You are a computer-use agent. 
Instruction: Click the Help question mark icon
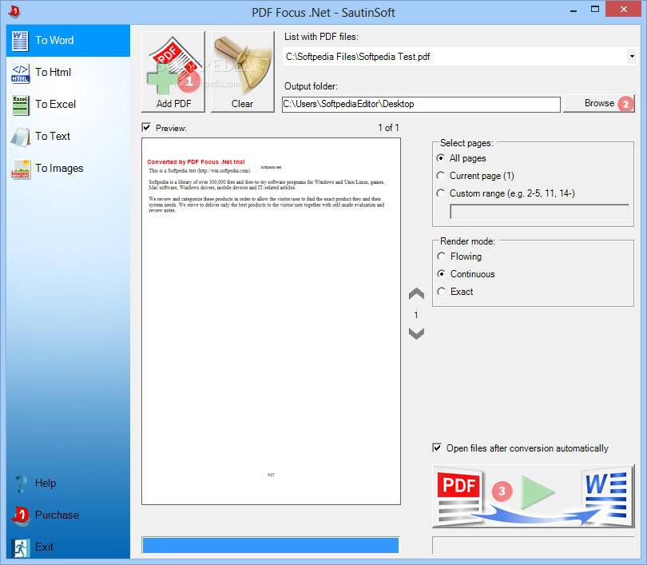[20, 483]
